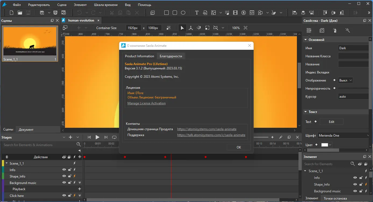Open the project folder icon

(x=20, y=13)
